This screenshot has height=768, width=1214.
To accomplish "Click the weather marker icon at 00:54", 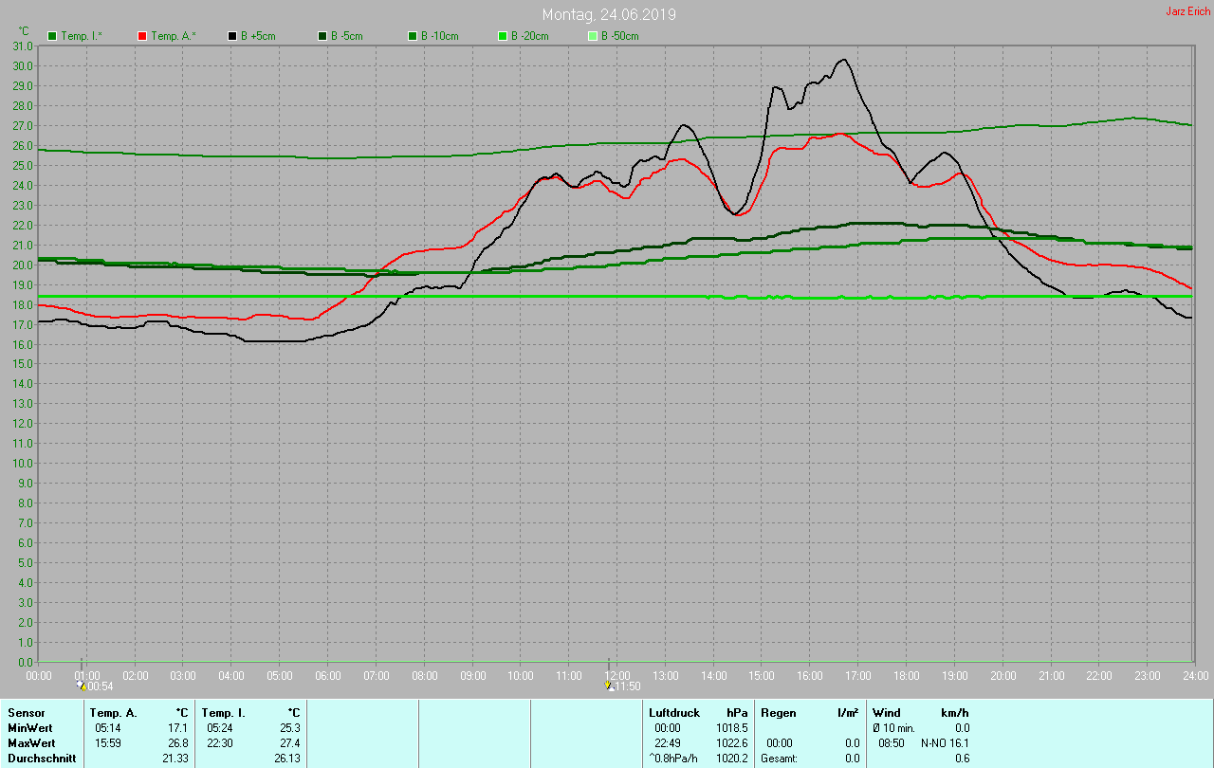I will click(82, 685).
